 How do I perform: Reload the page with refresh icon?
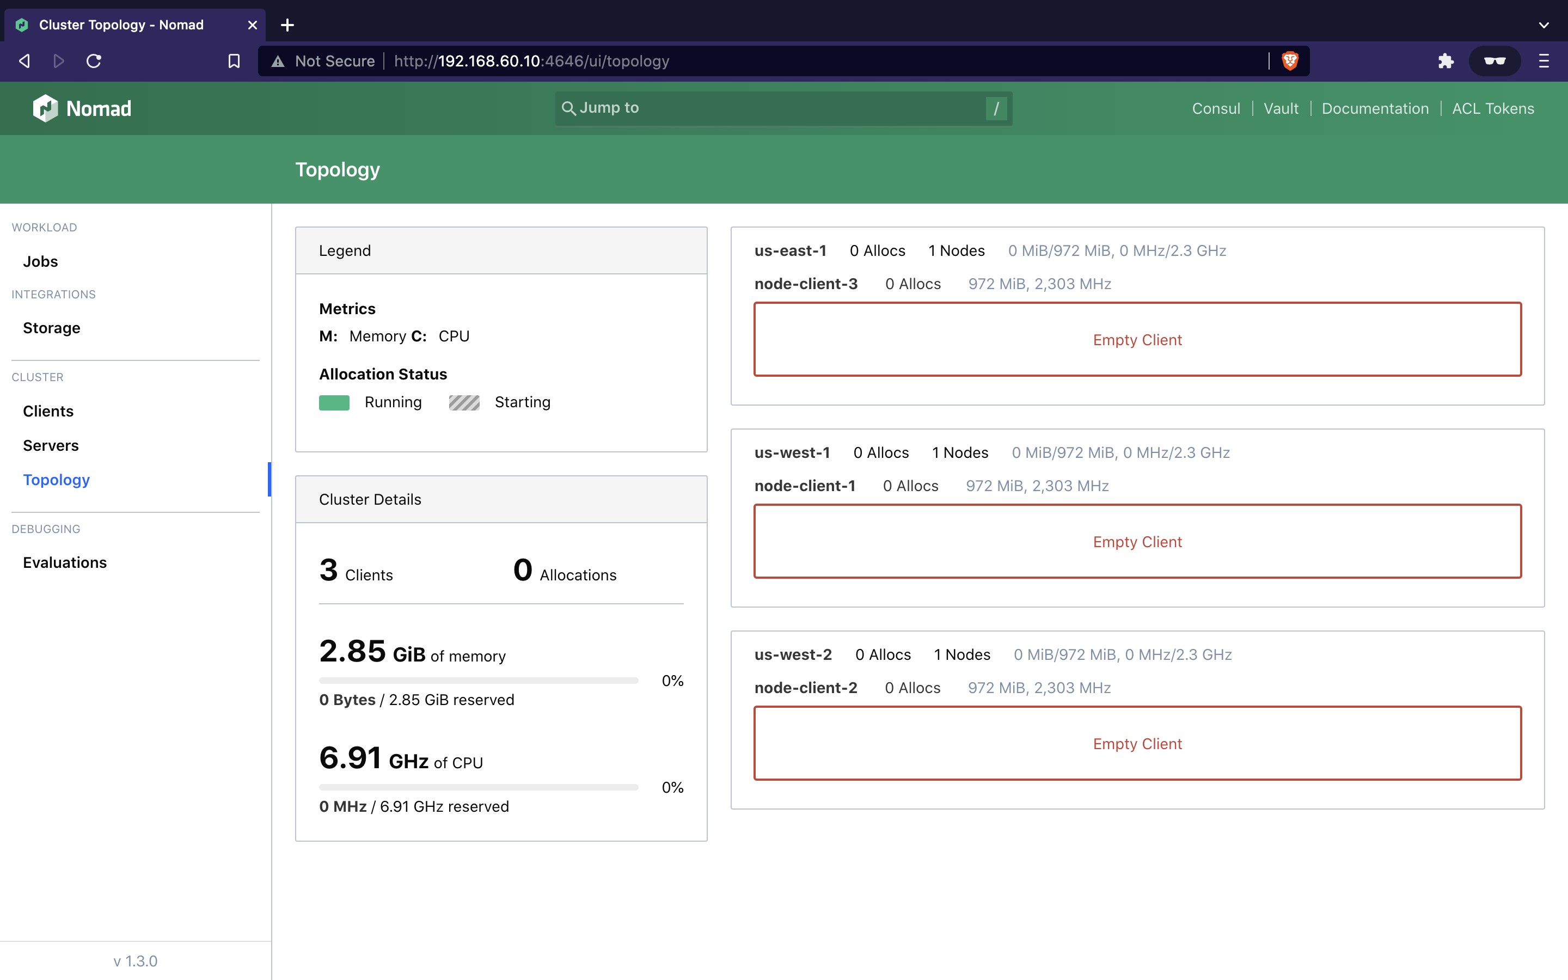pyautogui.click(x=94, y=61)
